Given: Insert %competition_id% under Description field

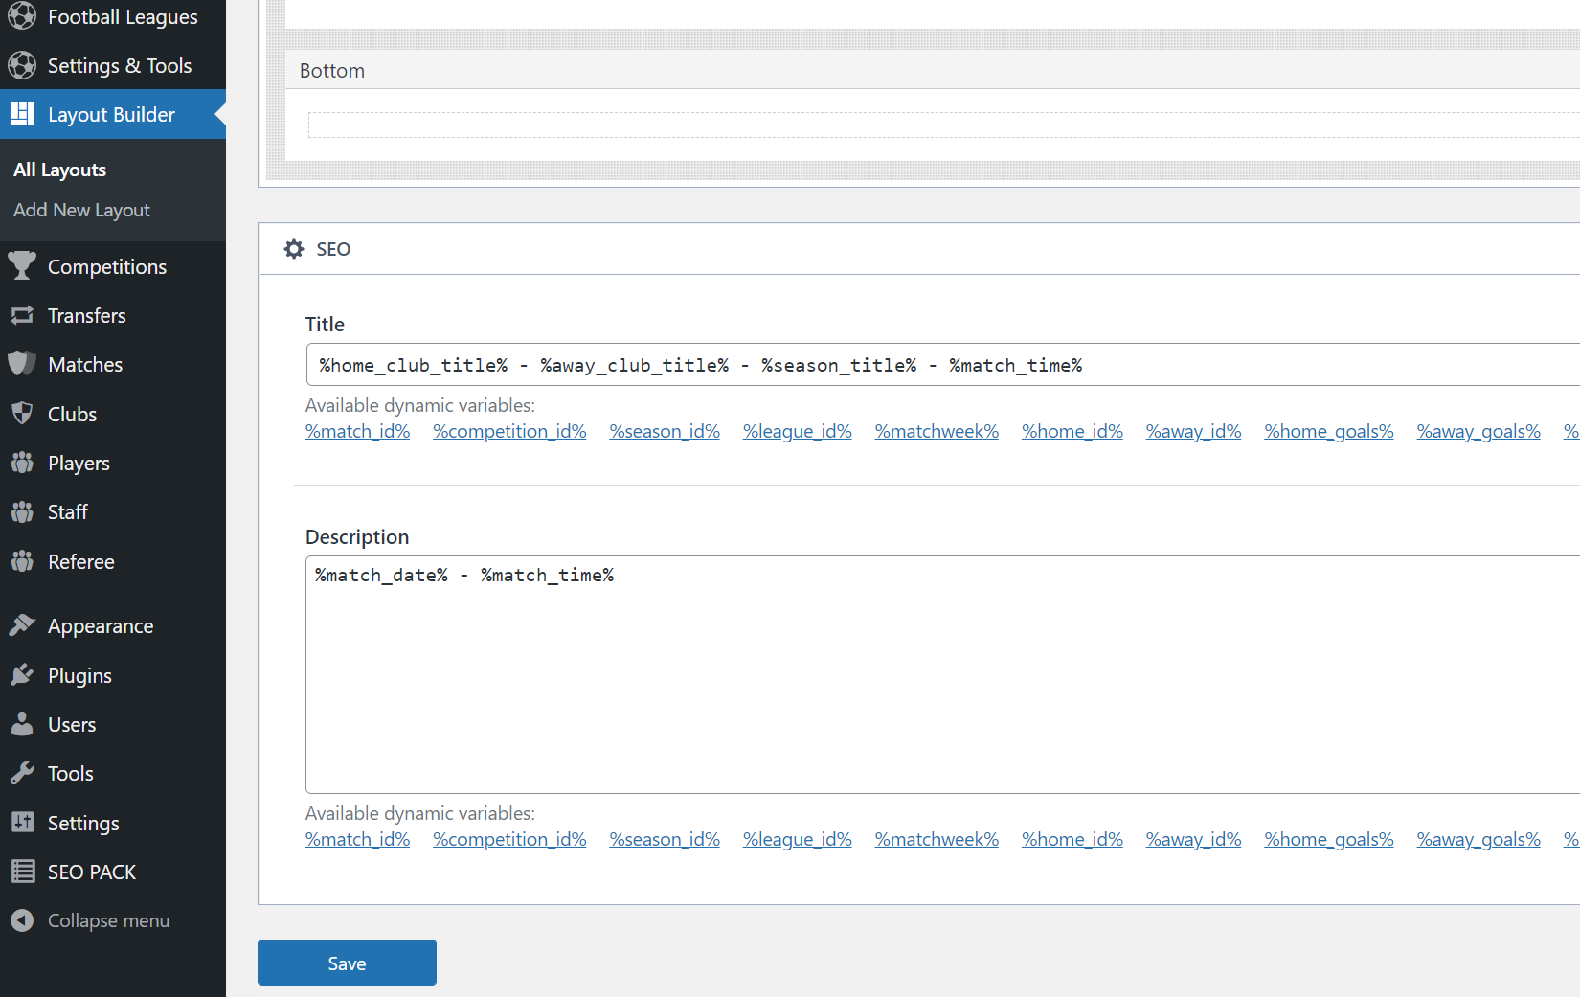Looking at the screenshot, I should click(509, 839).
